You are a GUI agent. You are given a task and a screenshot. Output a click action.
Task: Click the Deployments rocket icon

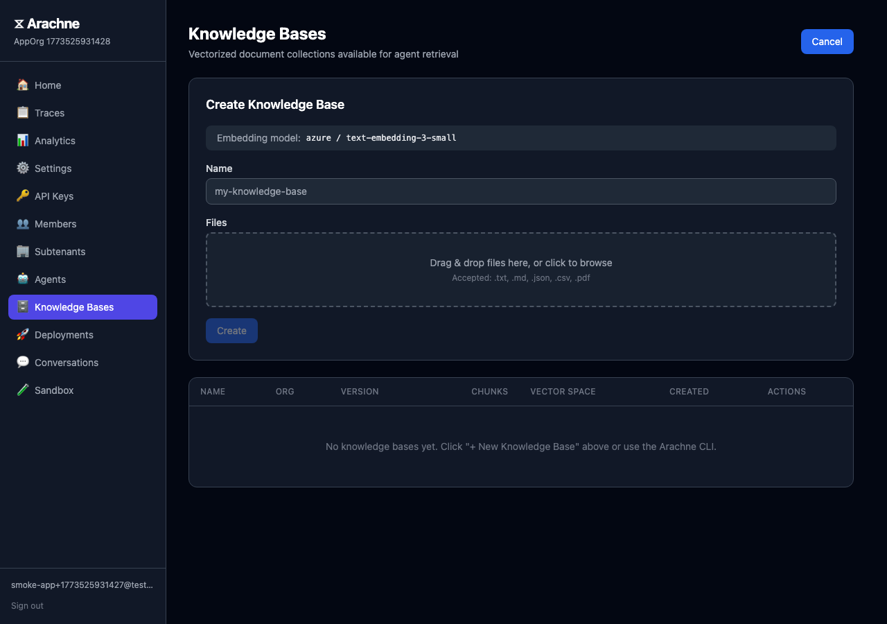pos(23,335)
